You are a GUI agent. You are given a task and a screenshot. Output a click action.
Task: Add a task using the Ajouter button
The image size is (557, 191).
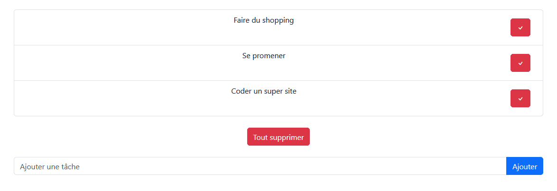(x=524, y=166)
